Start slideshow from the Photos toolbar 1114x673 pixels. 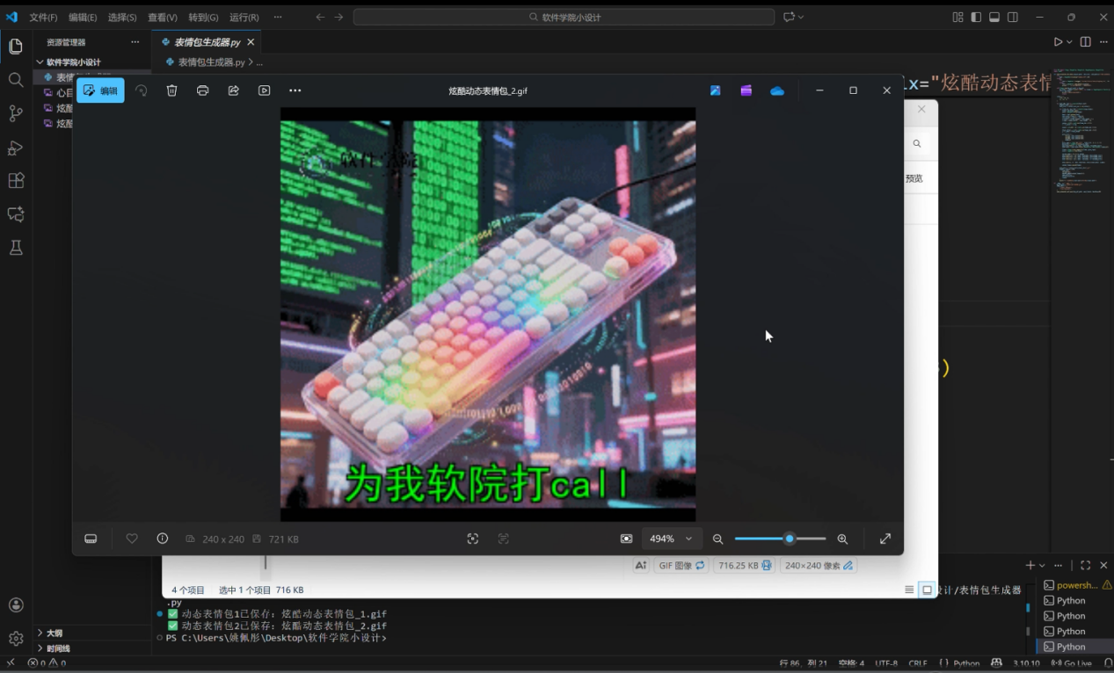point(265,90)
